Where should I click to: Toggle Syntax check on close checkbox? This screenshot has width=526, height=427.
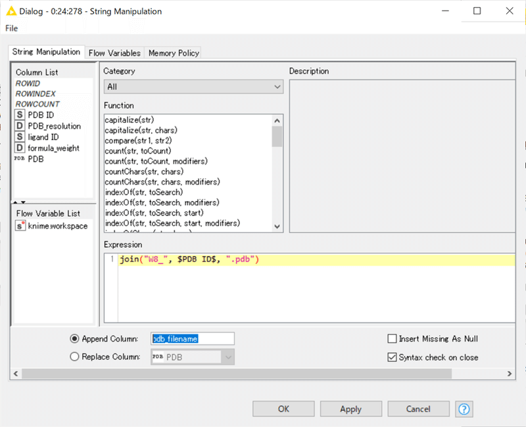(392, 357)
